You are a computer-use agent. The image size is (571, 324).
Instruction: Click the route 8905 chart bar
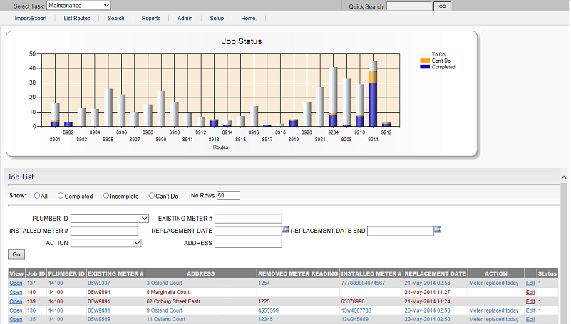108,108
